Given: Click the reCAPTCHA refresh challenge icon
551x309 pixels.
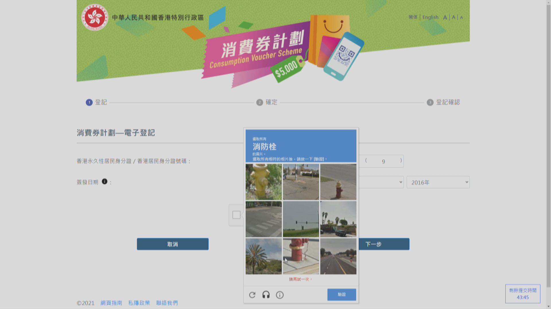Looking at the screenshot, I should click(x=252, y=295).
